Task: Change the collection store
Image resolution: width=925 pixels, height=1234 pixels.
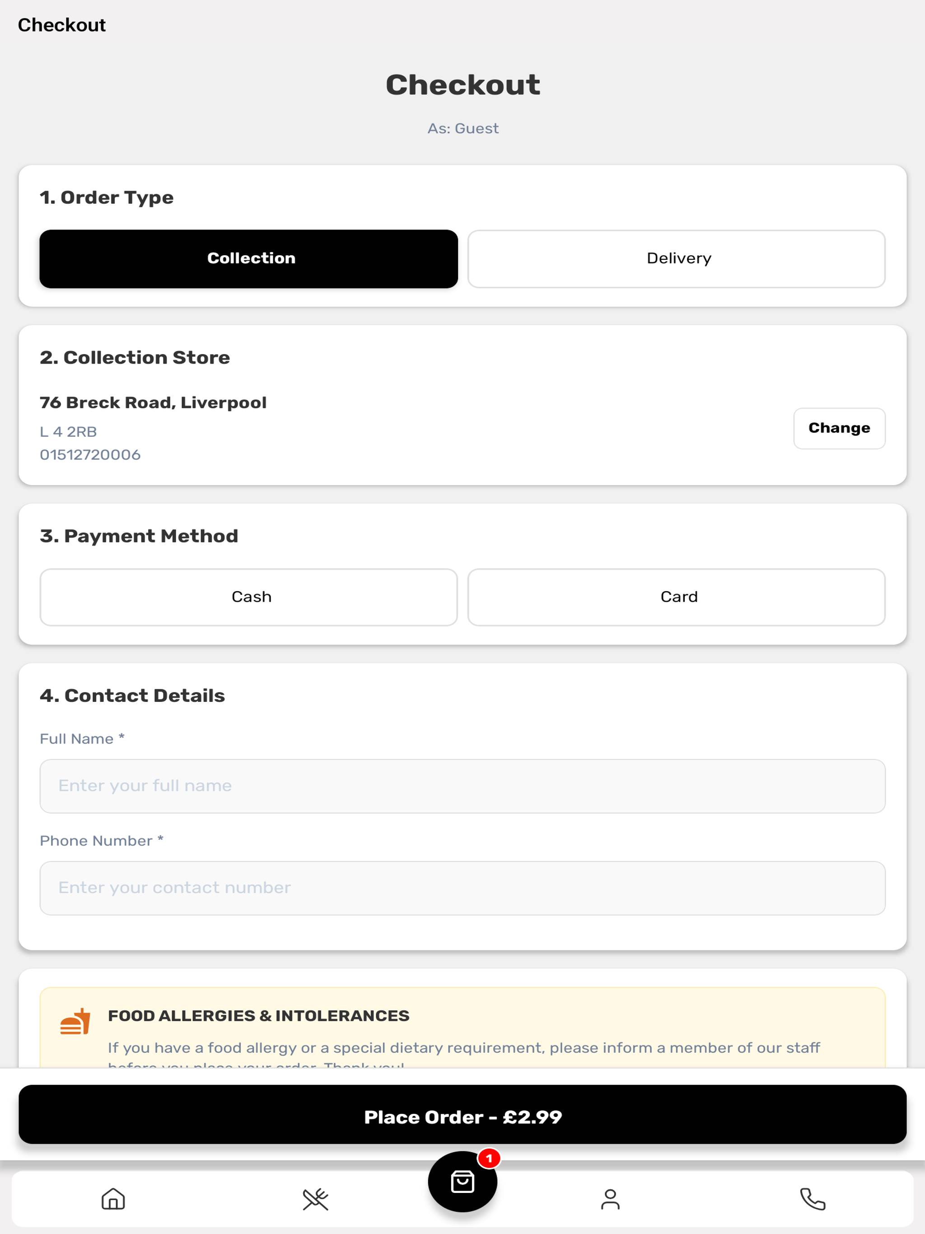Action: [839, 429]
